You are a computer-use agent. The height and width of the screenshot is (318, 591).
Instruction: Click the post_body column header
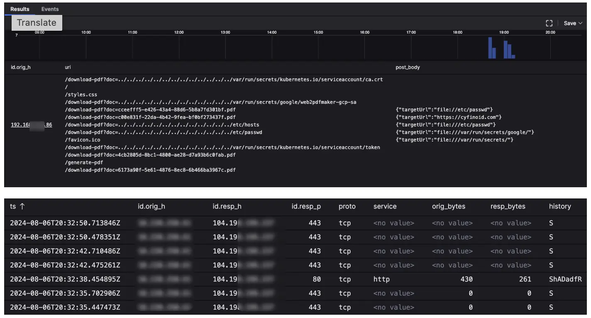pos(408,67)
